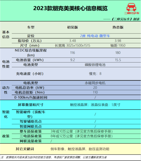Screen dimensions: 141x161
Task: Click the 尺寸（mm） row label
Action: pos(30,46)
